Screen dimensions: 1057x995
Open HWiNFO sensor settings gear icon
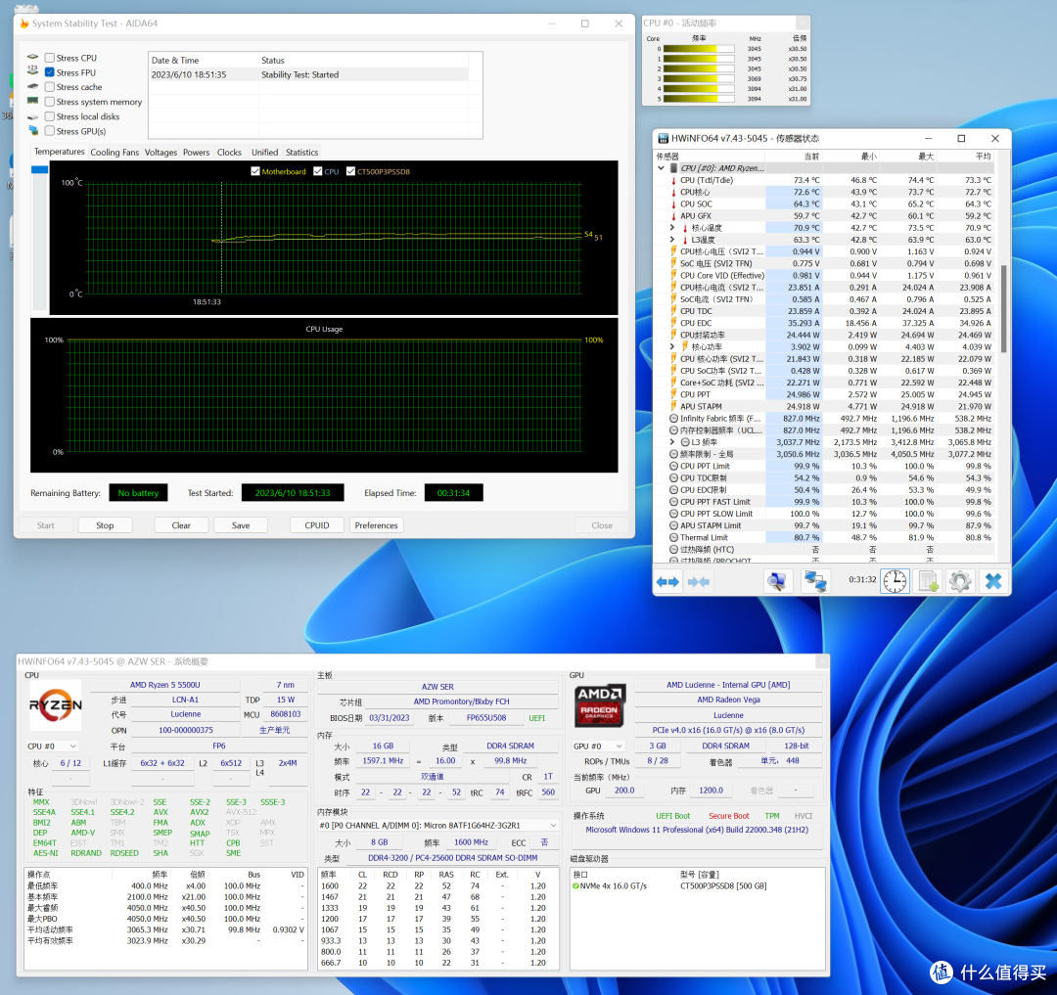coord(960,581)
